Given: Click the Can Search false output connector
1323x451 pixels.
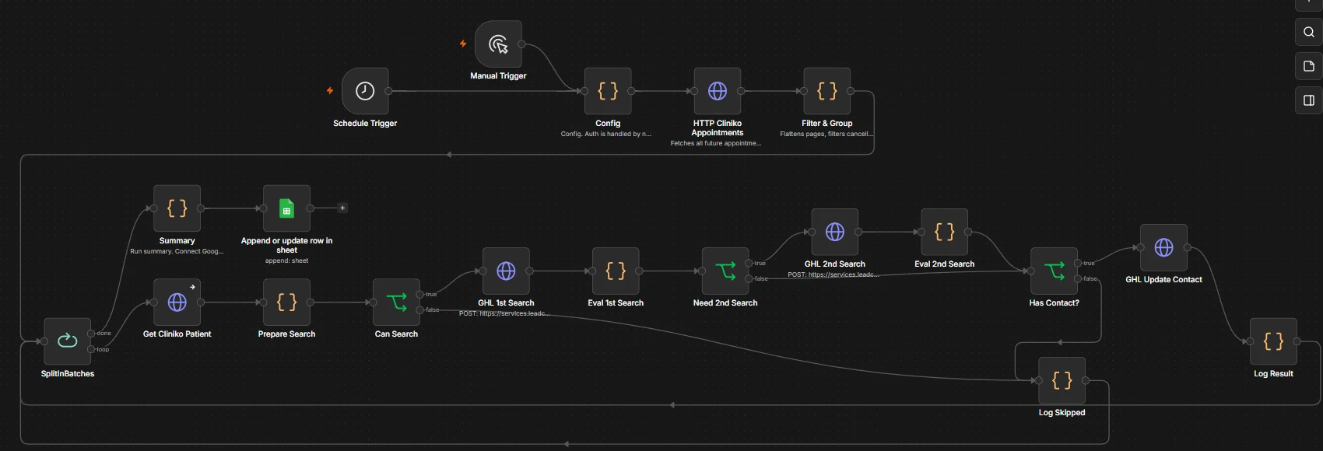Looking at the screenshot, I should [420, 310].
